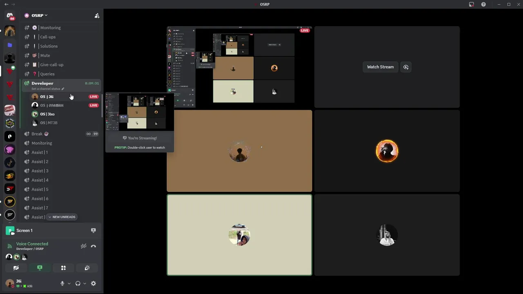Open the pink server icon in sidebar
The image size is (523, 294).
pyautogui.click(x=10, y=149)
